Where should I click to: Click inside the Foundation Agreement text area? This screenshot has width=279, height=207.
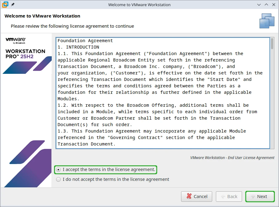pos(160,92)
